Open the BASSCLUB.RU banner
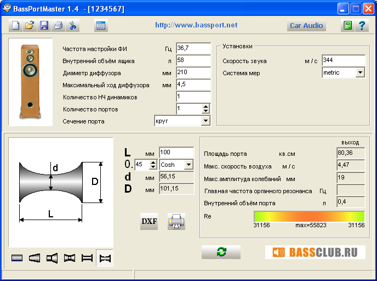Screen dimensions: 377x281 tap(315, 252)
